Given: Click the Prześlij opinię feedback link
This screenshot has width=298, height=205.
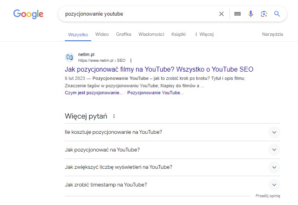Looking at the screenshot, I should coord(268,196).
